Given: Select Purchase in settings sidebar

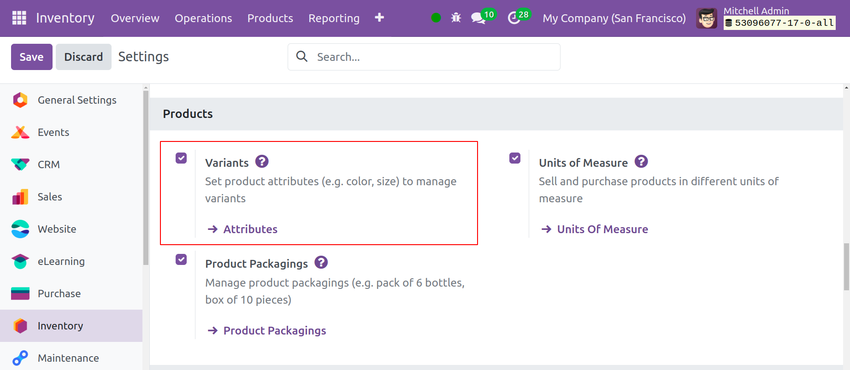Looking at the screenshot, I should click(x=59, y=294).
